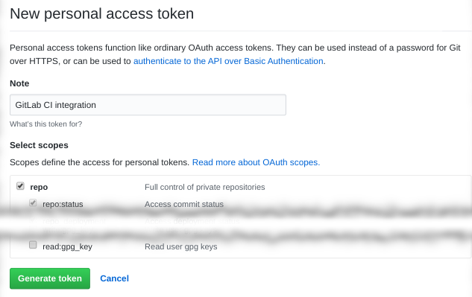Screen dimensions: 472x297
Task: Click the Access commit status description
Action: click(184, 204)
